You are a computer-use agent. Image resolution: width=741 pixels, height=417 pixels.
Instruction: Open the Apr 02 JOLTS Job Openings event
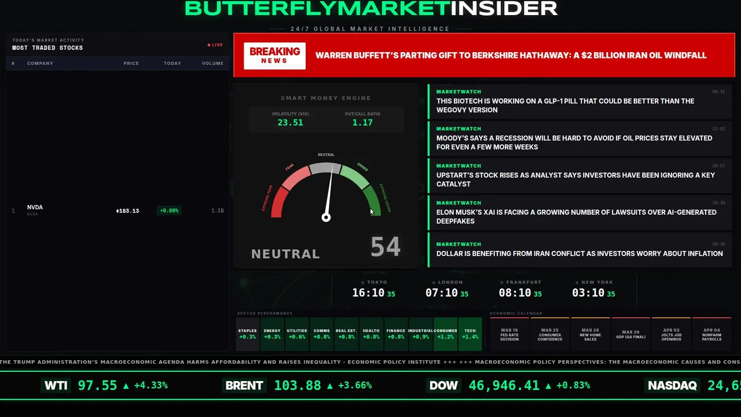coord(672,334)
